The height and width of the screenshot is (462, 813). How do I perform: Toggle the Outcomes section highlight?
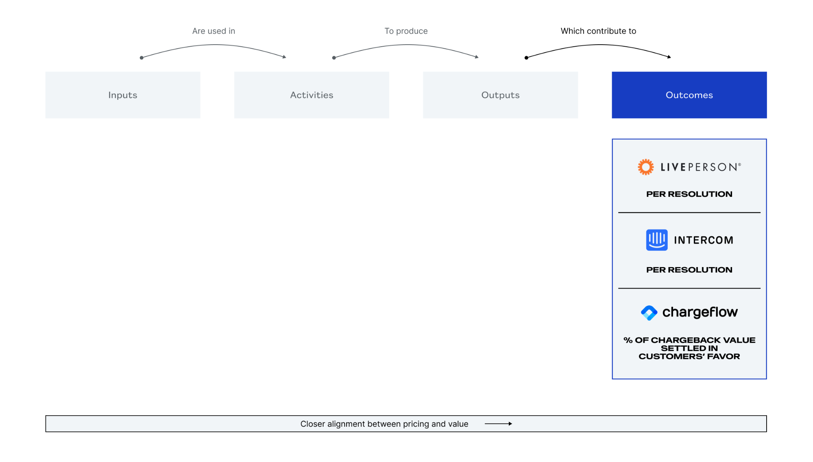coord(689,95)
